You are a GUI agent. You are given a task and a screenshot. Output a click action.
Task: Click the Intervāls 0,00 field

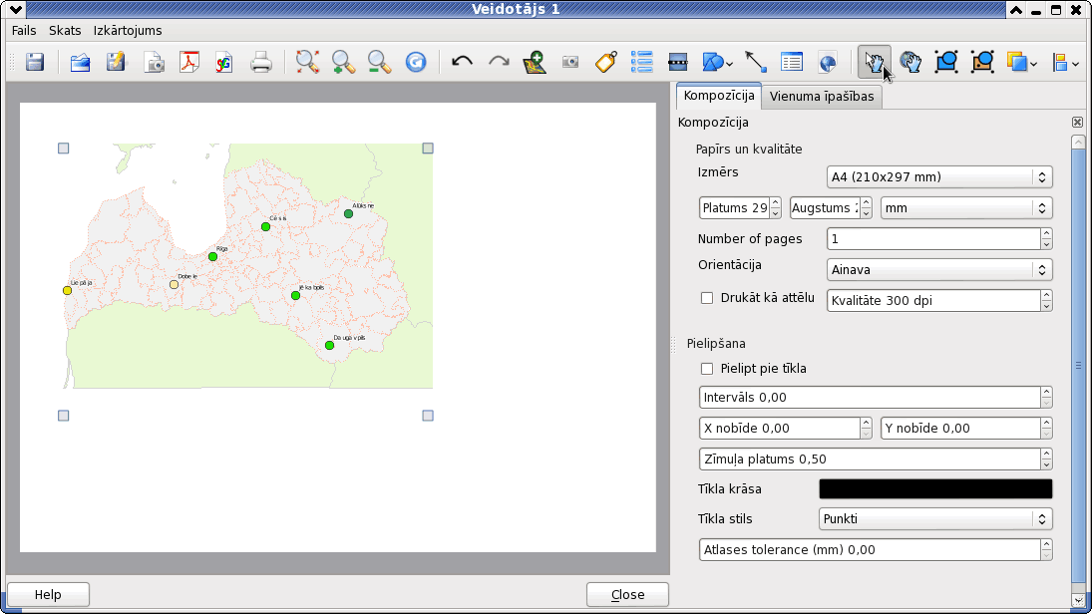click(x=870, y=398)
